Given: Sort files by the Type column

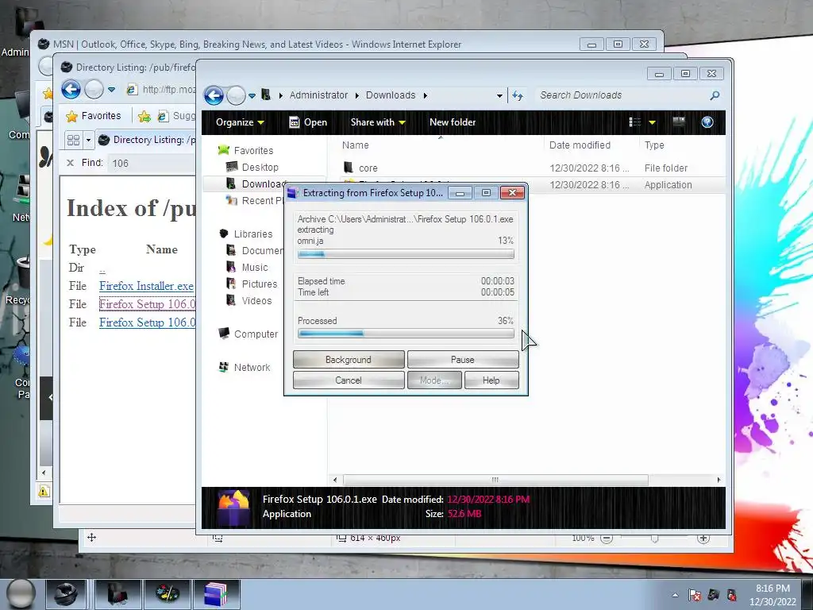Looking at the screenshot, I should [654, 145].
